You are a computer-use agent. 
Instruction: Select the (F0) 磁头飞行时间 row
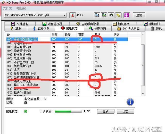(67, 93)
